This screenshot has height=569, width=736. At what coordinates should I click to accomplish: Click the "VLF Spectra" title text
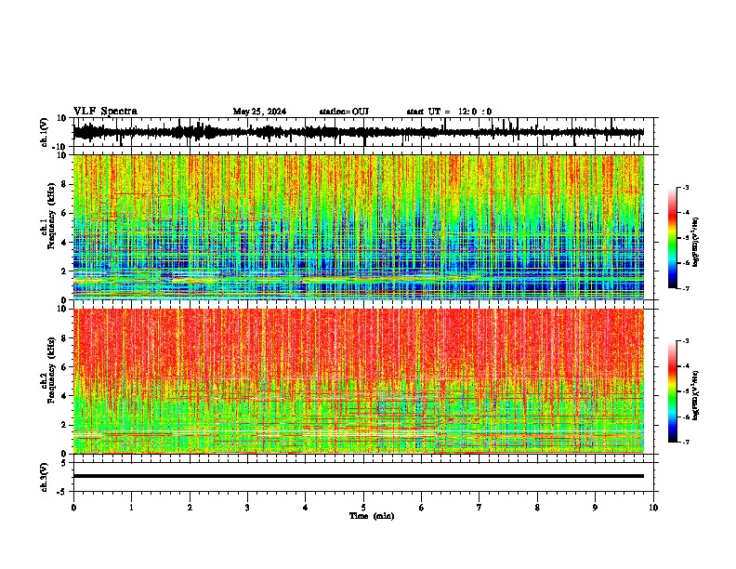pyautogui.click(x=105, y=112)
